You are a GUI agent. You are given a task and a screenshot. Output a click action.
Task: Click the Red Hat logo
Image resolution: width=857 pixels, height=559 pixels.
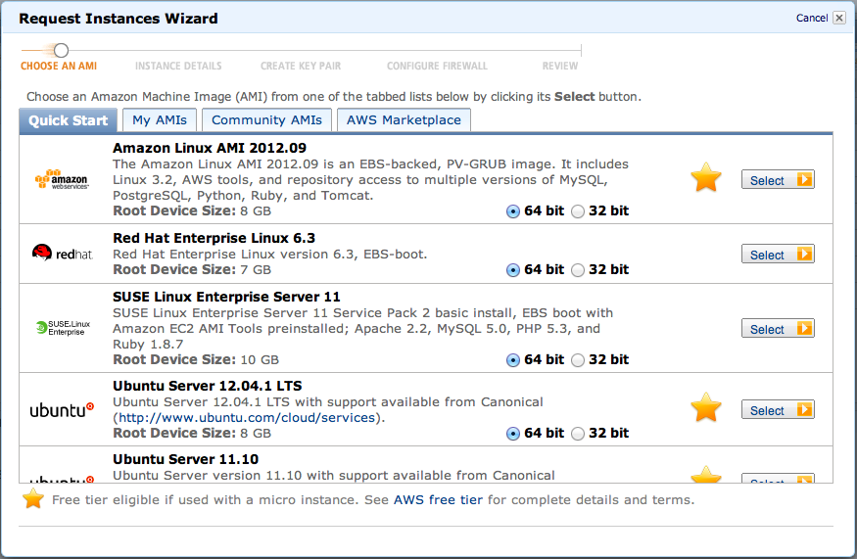coord(63,253)
